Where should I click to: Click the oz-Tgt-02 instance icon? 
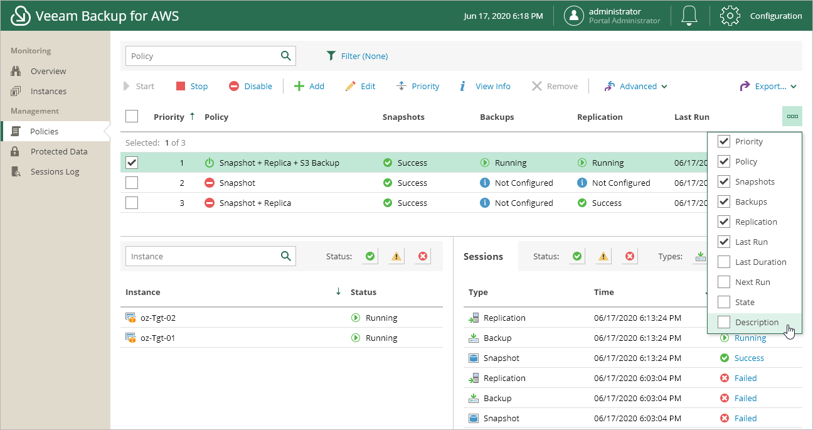coord(130,318)
